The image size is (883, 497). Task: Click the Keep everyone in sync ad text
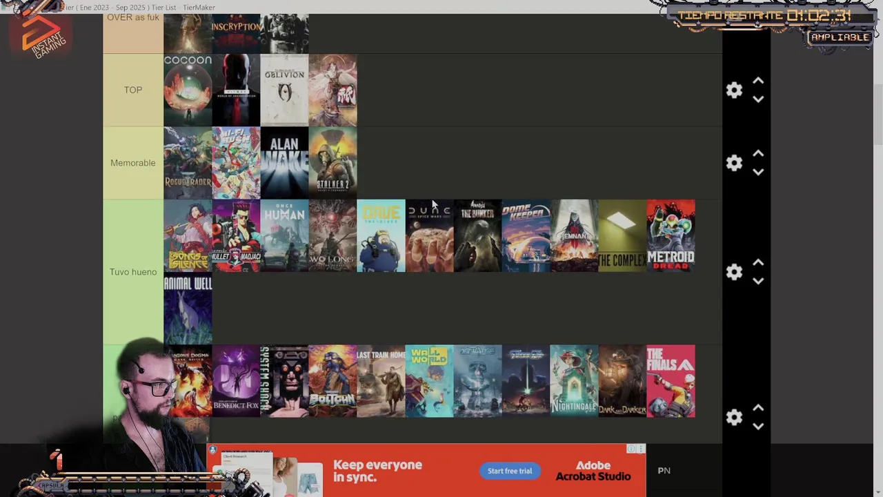click(x=377, y=471)
